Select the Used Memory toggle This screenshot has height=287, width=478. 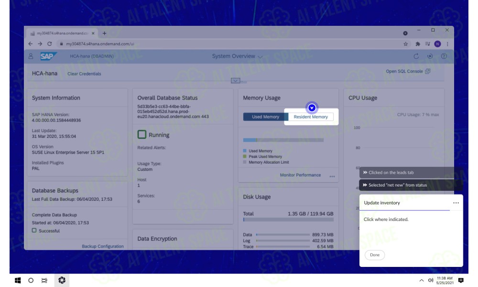click(265, 117)
